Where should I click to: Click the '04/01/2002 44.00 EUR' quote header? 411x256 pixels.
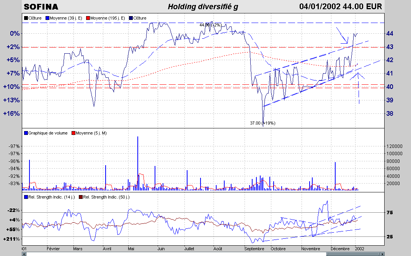tap(341, 6)
